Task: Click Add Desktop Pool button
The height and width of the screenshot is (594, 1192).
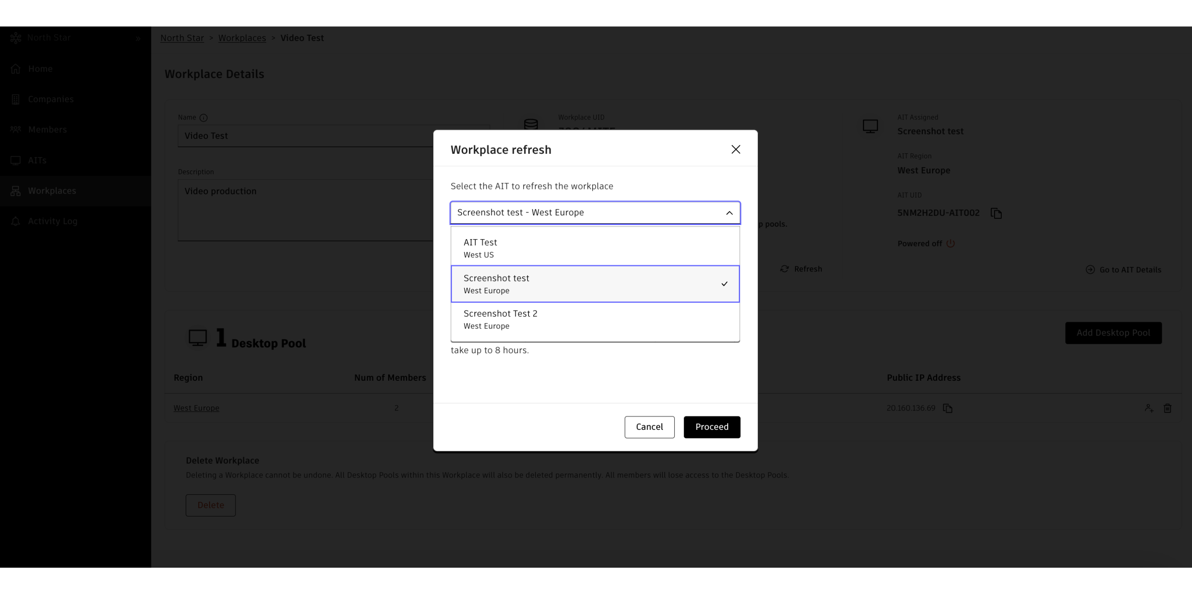Action: point(1113,333)
